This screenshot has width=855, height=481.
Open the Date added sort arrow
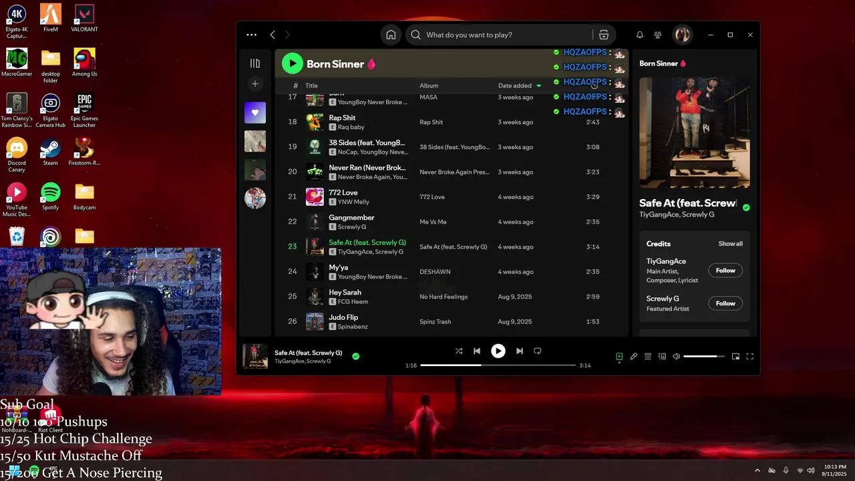(539, 86)
